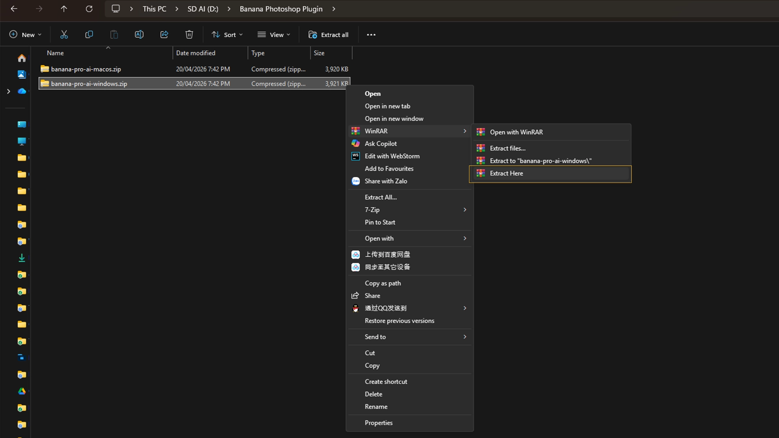The image size is (779, 438).
Task: Click the Google Drive icon in sidebar
Action: pyautogui.click(x=22, y=391)
